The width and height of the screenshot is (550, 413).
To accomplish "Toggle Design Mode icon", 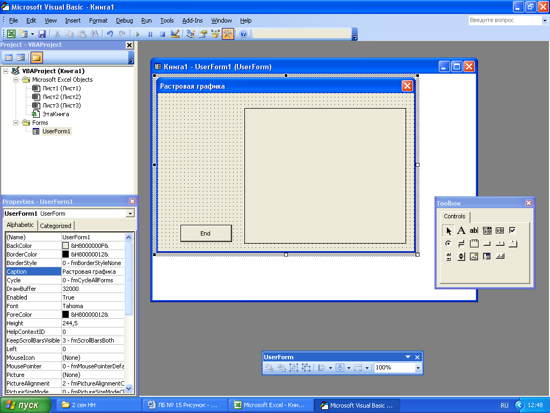I will [x=175, y=34].
